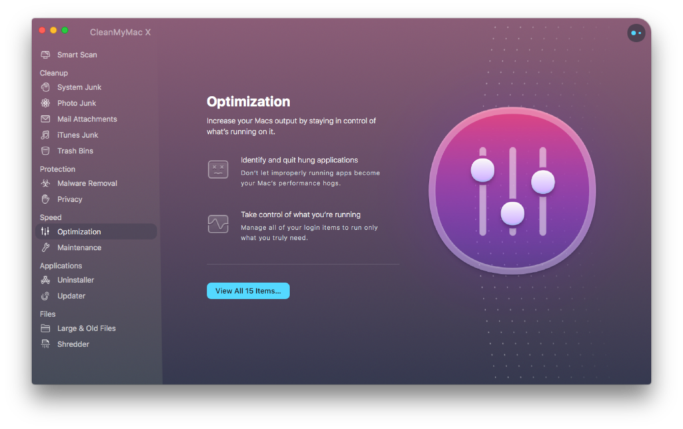Click the Uninstaller icon in sidebar
The image size is (683, 429).
click(x=45, y=280)
